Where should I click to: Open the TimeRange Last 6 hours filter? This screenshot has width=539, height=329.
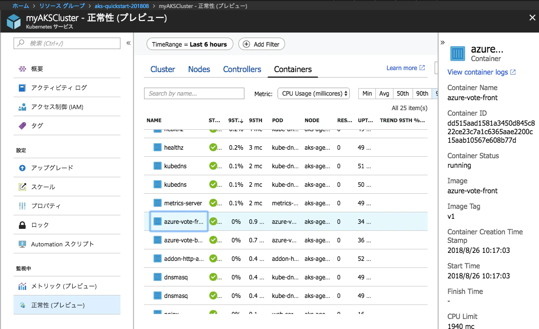(190, 44)
